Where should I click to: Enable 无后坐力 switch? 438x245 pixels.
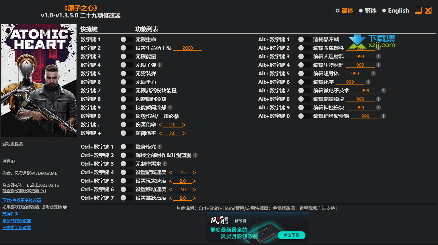(127, 82)
